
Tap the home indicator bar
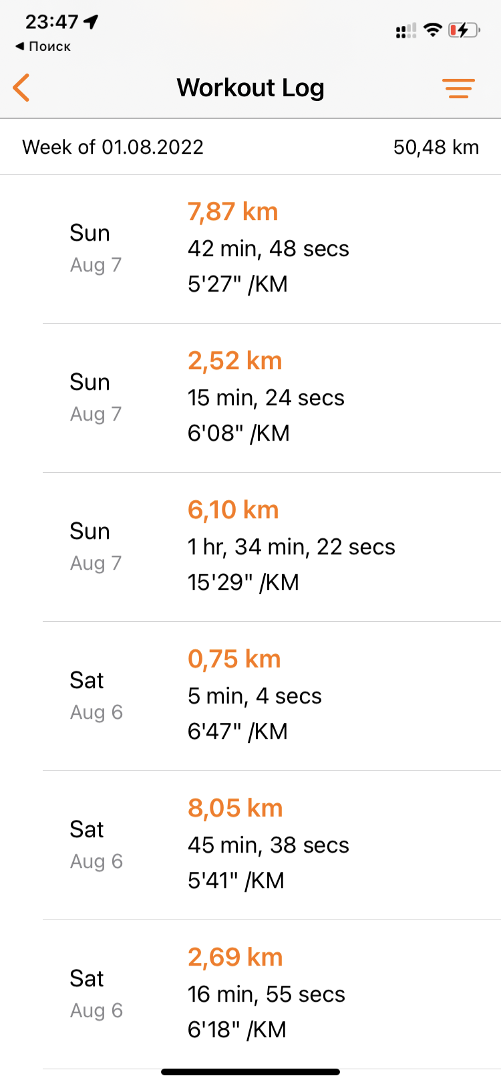pos(251,1072)
